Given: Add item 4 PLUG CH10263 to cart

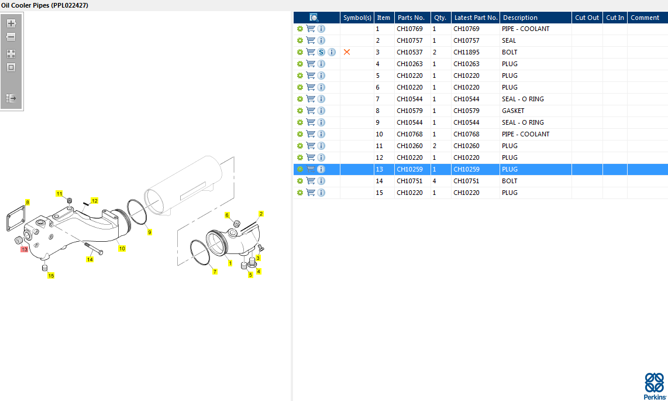Looking at the screenshot, I should click(311, 63).
